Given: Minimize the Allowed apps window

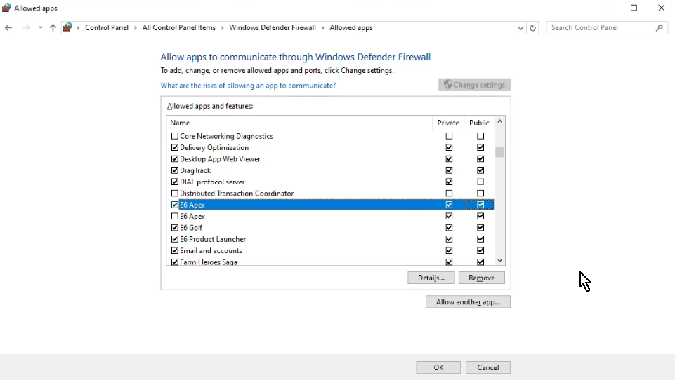Looking at the screenshot, I should tap(607, 8).
